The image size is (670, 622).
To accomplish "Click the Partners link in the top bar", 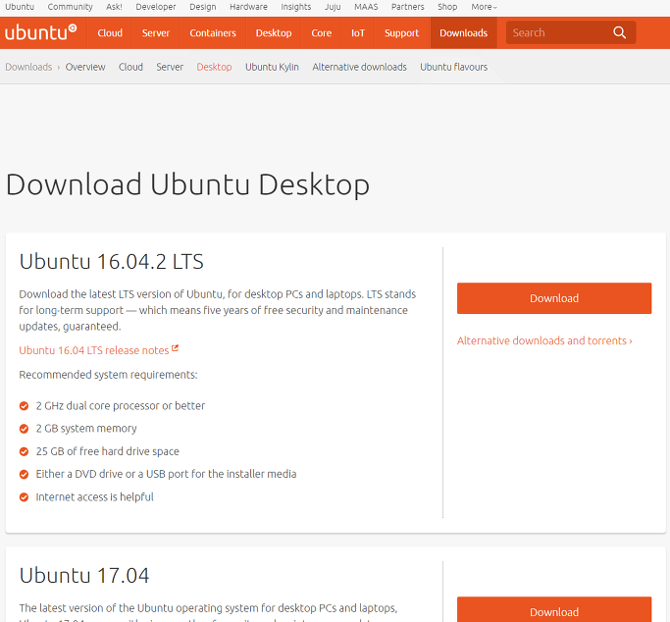I will [x=408, y=7].
